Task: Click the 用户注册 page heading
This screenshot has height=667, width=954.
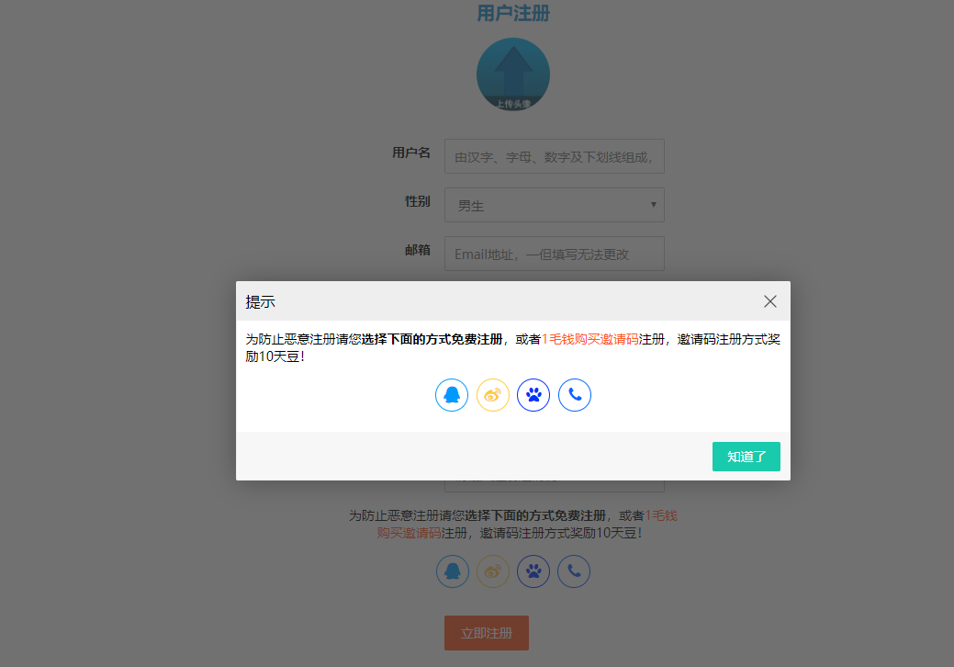Action: [x=513, y=14]
